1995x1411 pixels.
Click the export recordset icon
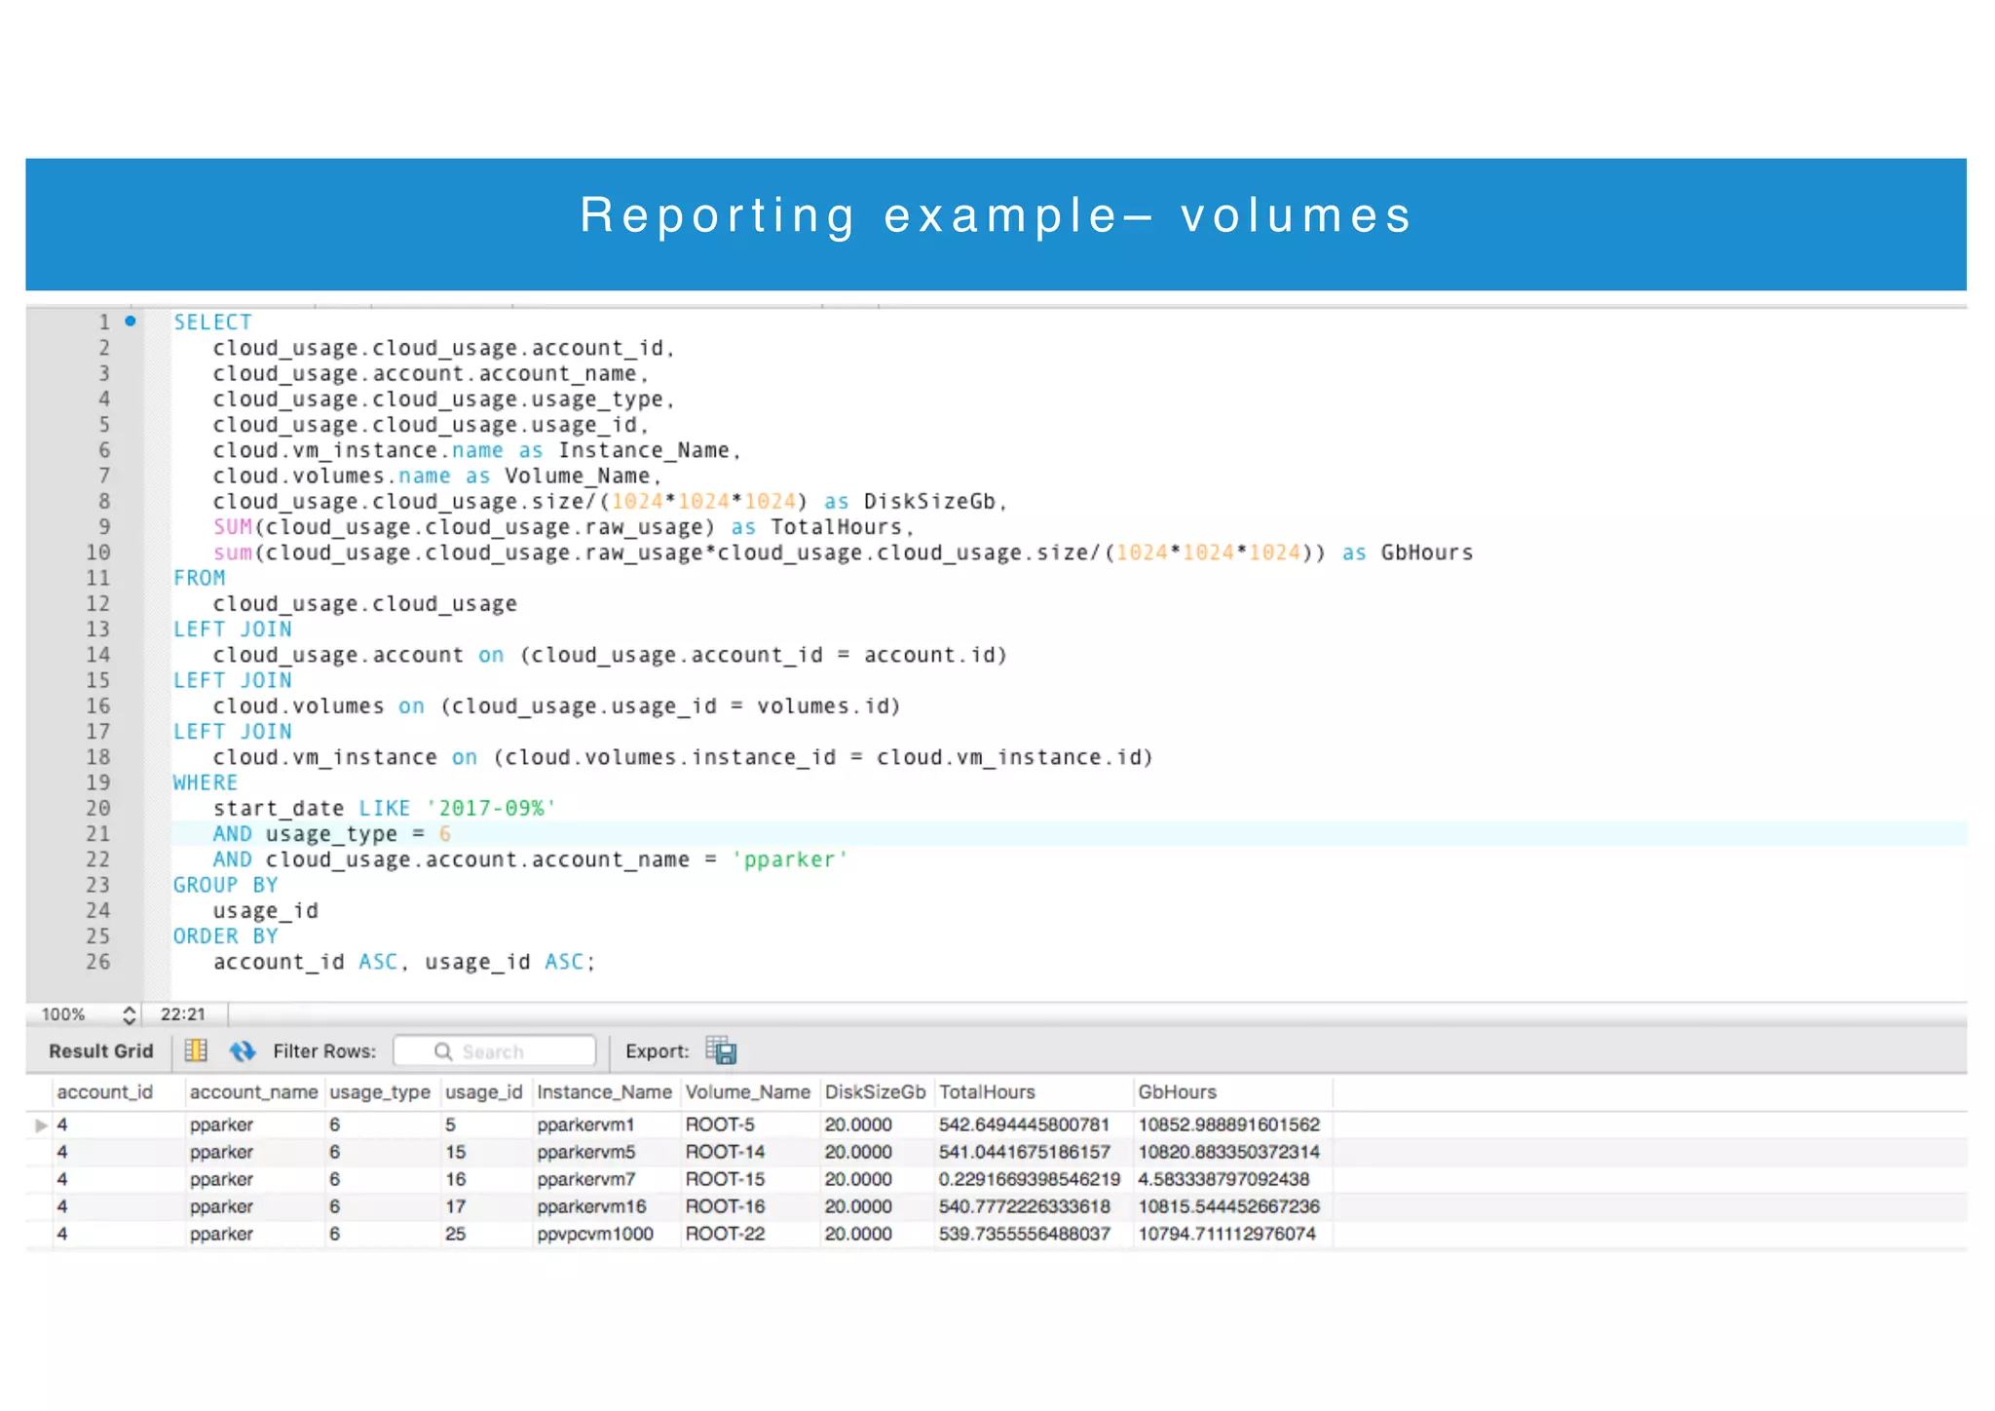(721, 1050)
